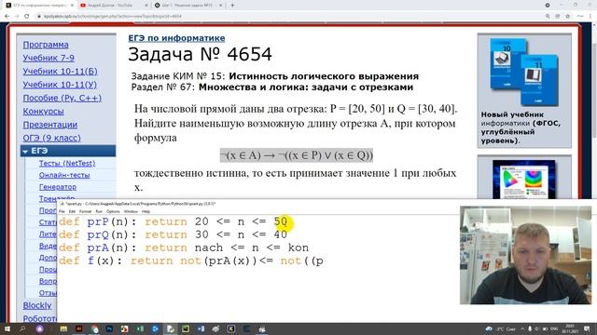
Task: Open the Конкурсы link
Action: [44, 112]
